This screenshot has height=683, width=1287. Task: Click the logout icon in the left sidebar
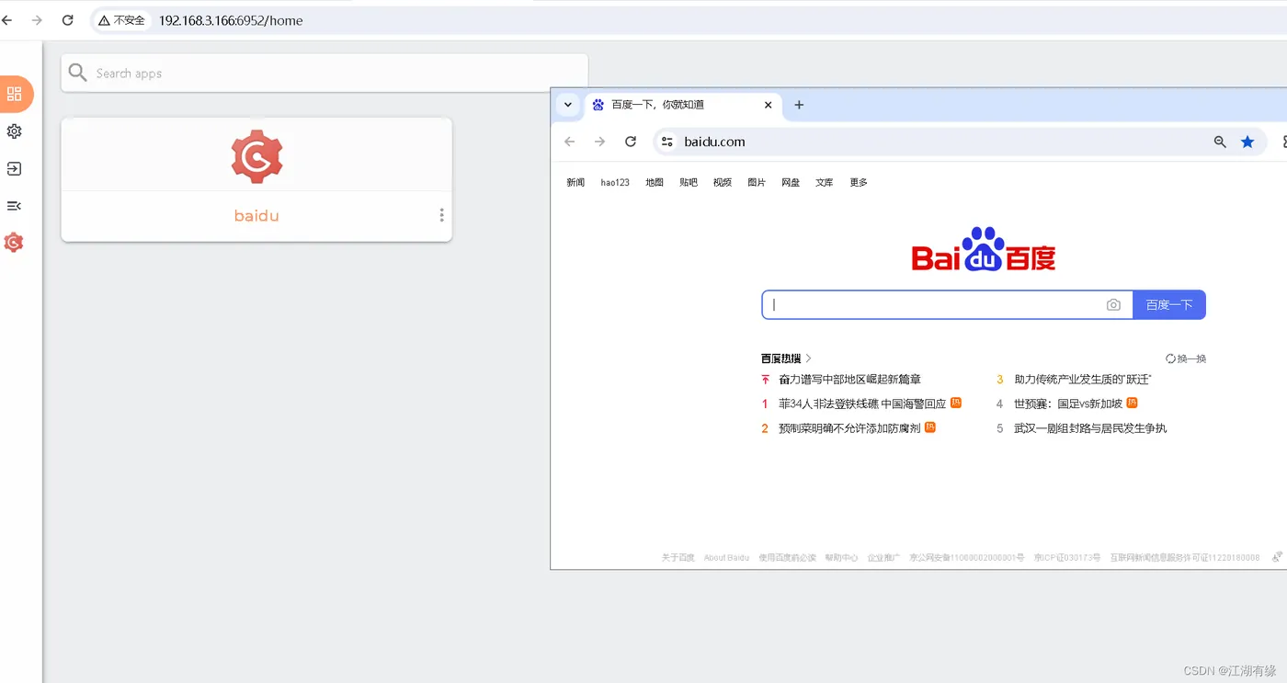(14, 169)
